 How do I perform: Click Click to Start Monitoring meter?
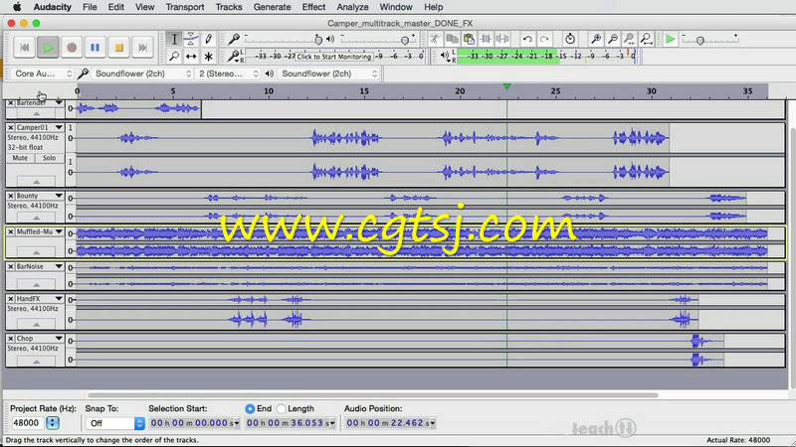click(334, 57)
